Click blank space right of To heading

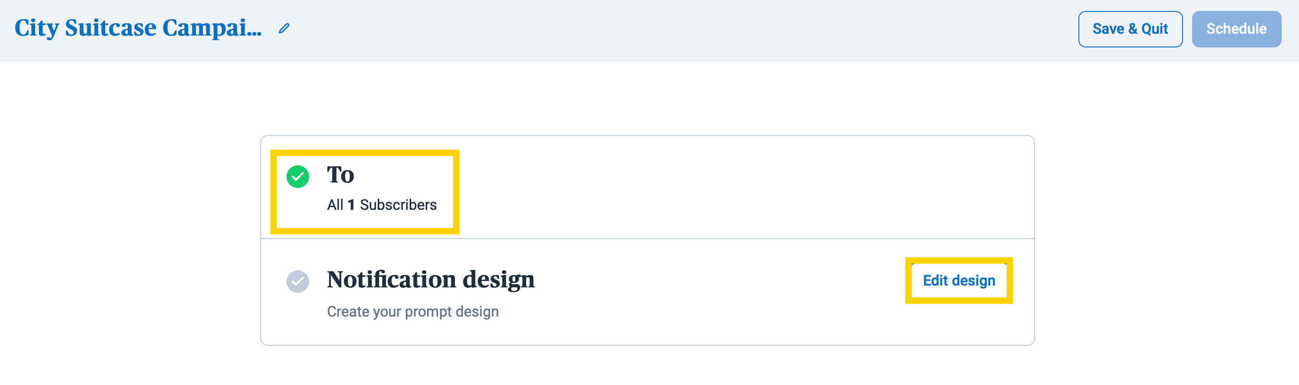click(x=731, y=187)
